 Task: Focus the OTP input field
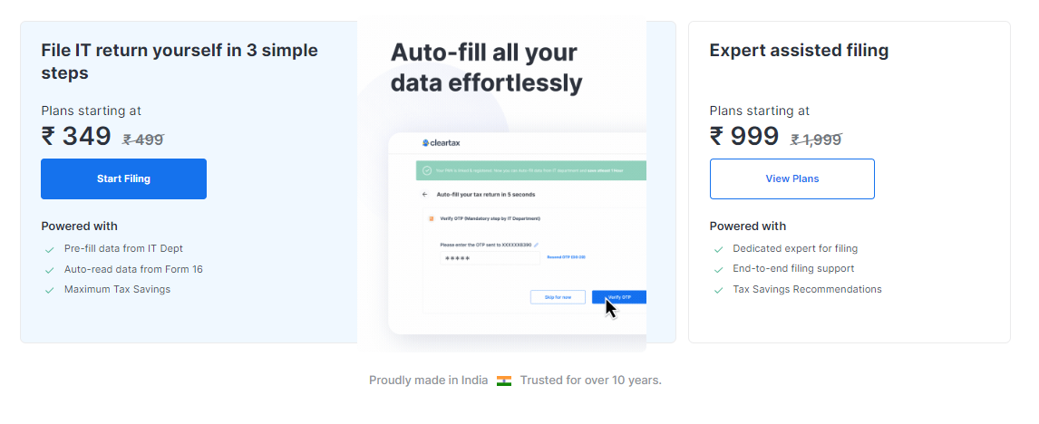coord(490,257)
